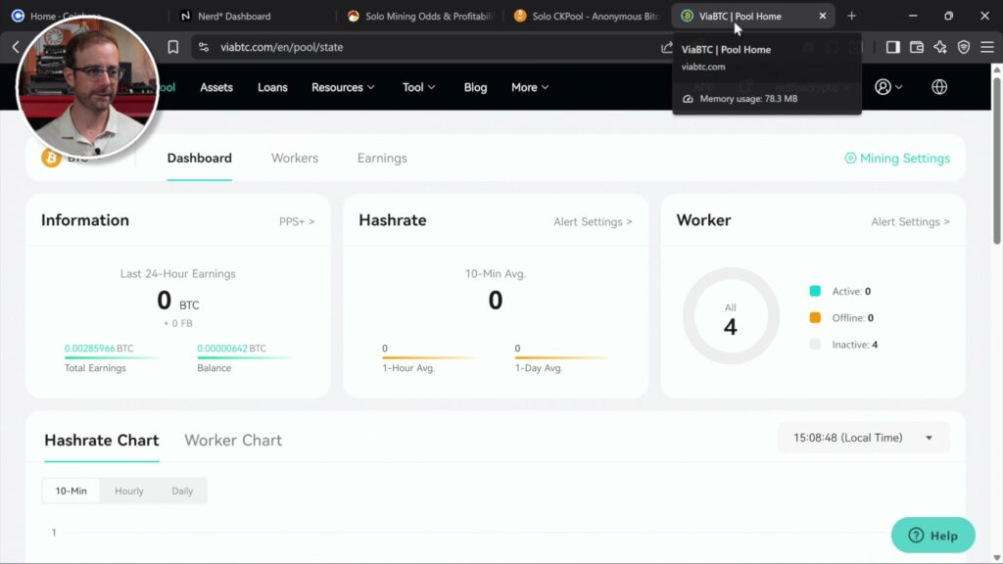
Task: Click the grey Inactive legend swatch
Action: [815, 345]
